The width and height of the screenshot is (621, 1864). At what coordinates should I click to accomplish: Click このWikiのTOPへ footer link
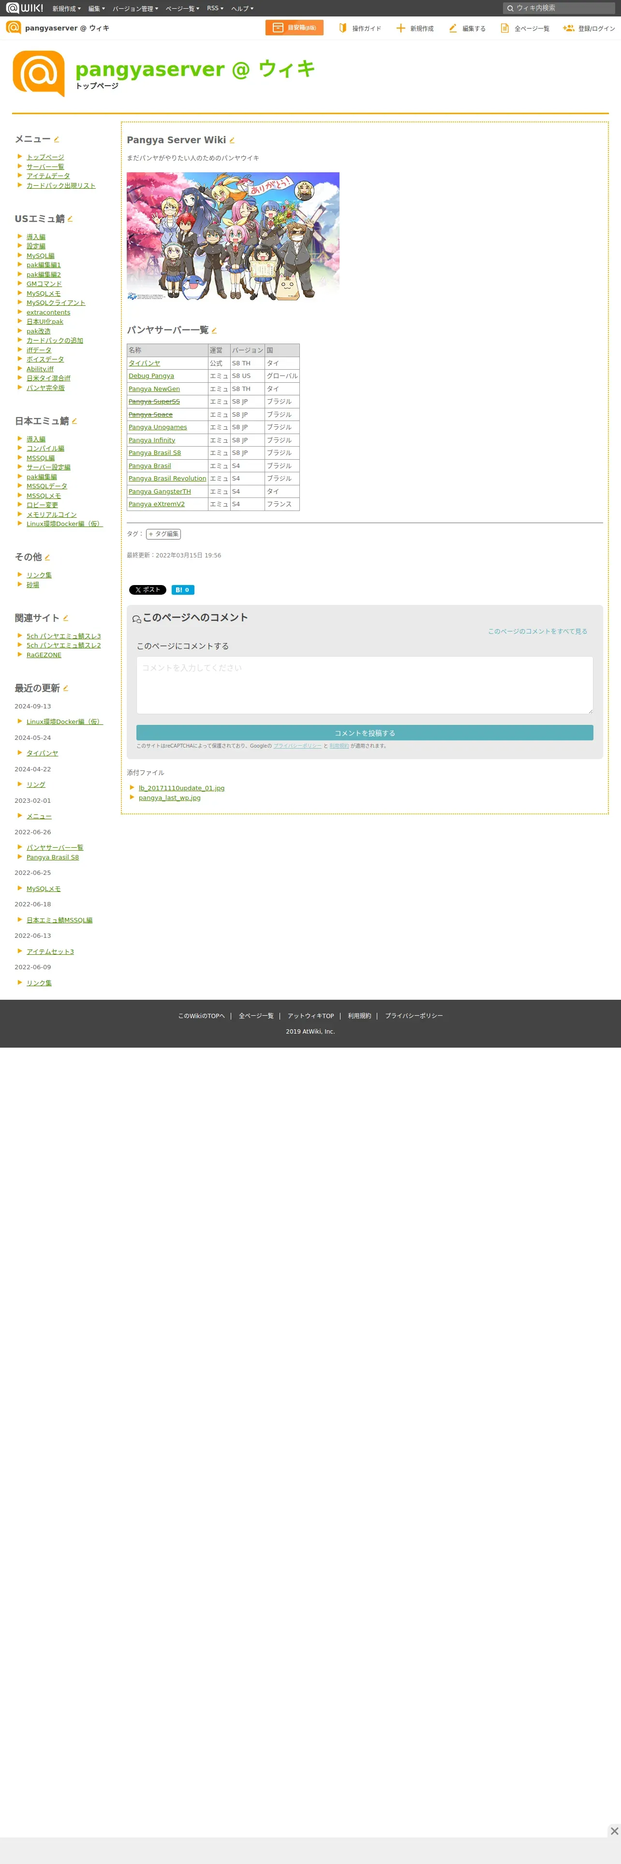point(202,1016)
